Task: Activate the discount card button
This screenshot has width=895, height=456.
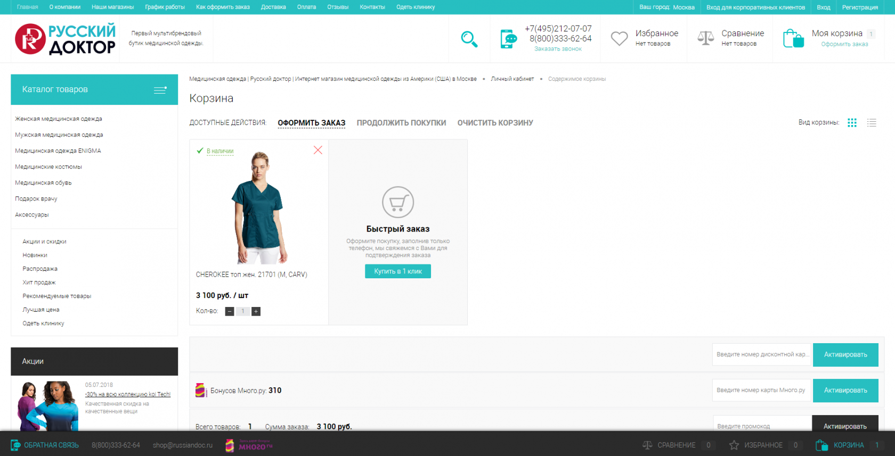Action: pyautogui.click(x=845, y=355)
